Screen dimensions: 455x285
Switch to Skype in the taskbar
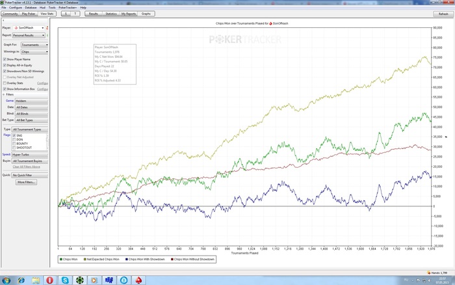pyautogui.click(x=65, y=280)
